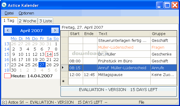Select the Mittagspause appointment row
This screenshot has width=180, height=106.
point(124,75)
